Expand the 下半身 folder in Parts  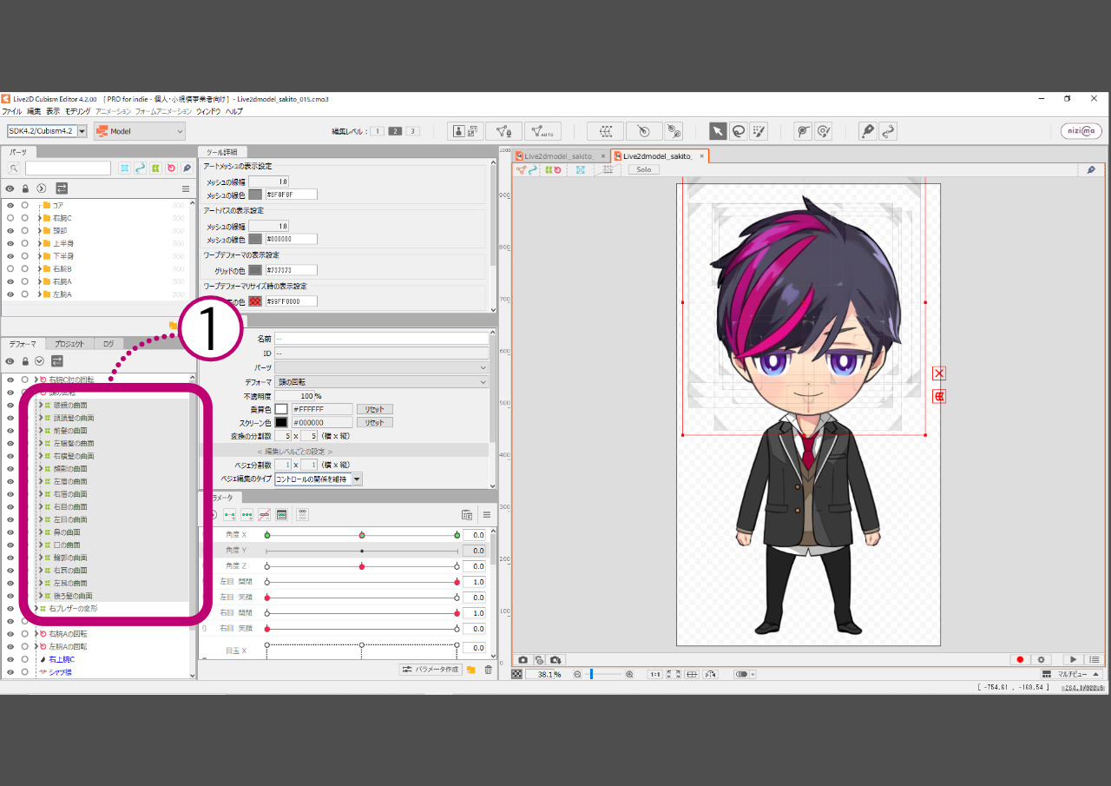click(x=39, y=256)
